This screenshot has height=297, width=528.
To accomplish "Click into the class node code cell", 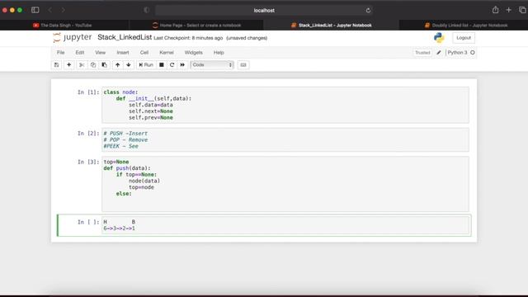I will point(285,105).
